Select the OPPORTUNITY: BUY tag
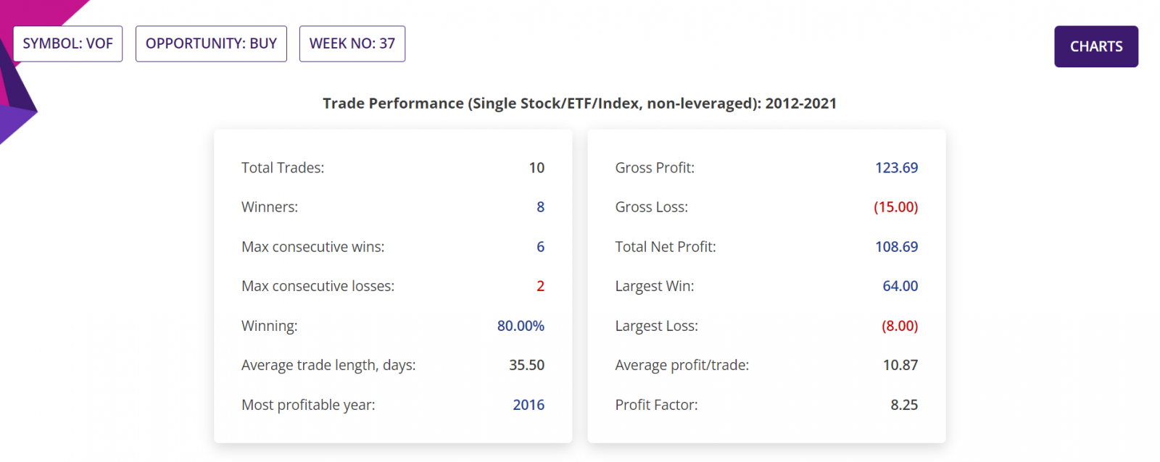 tap(211, 43)
